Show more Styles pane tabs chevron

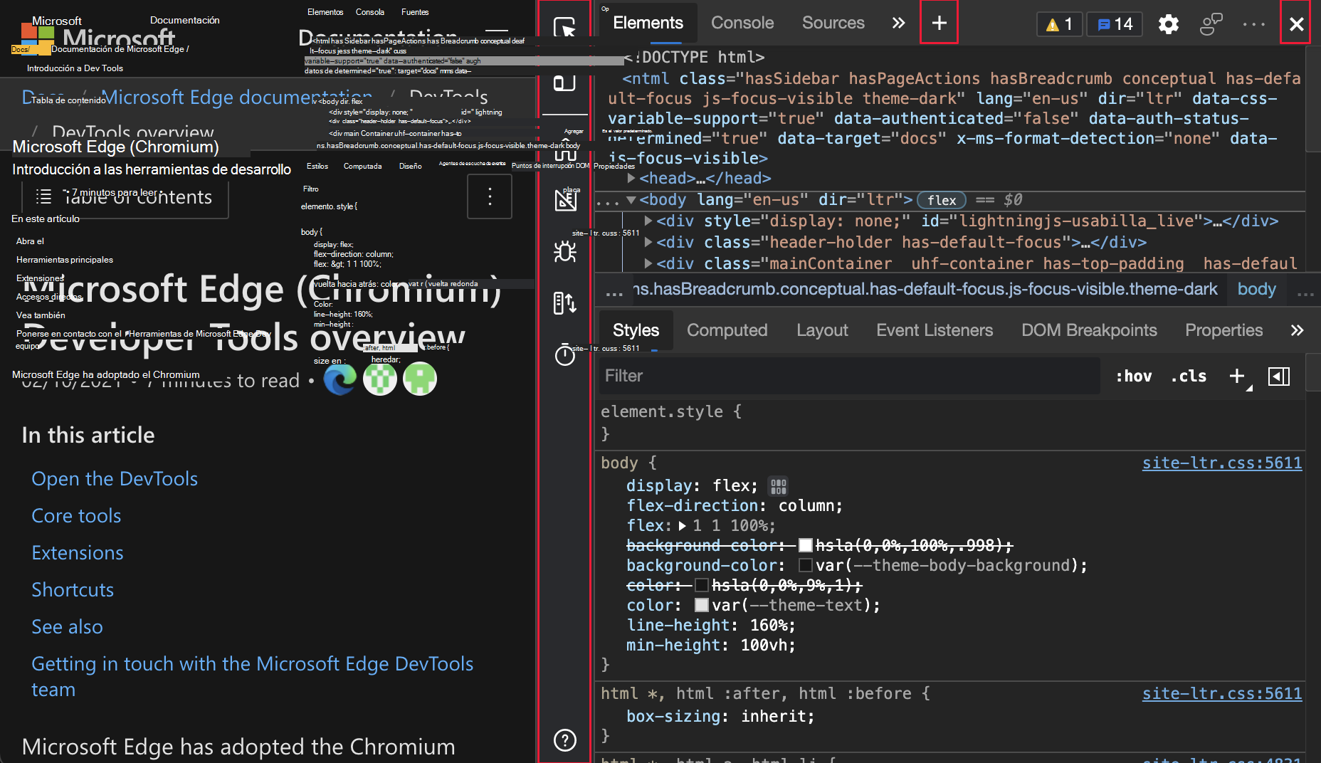1297,330
